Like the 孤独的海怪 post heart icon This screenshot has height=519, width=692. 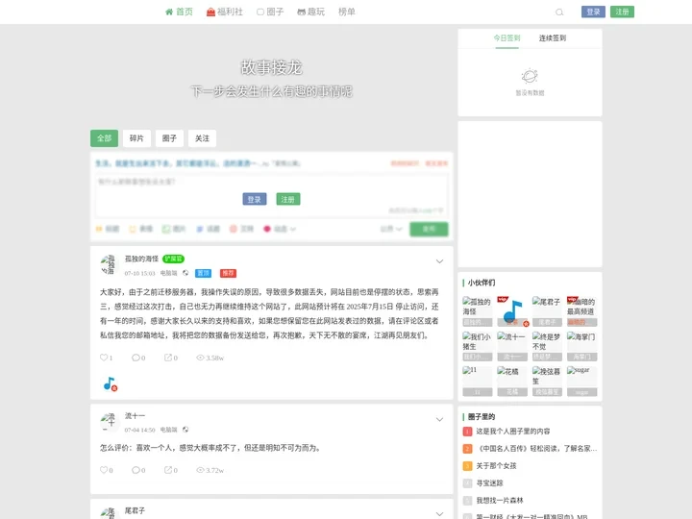104,358
